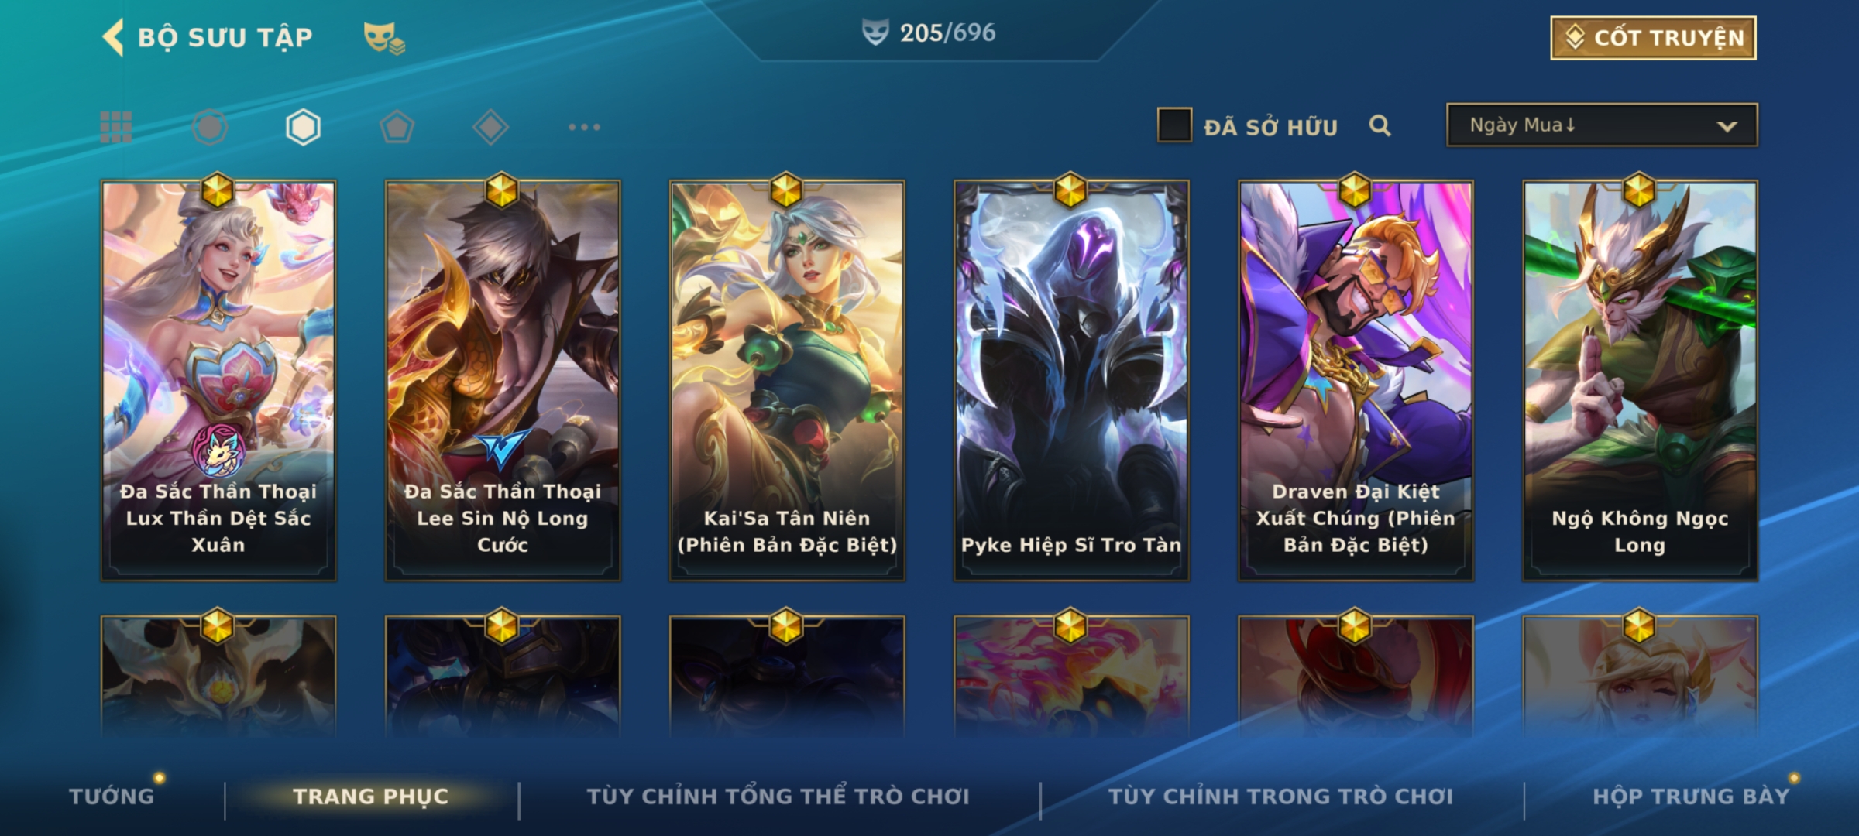Expand the Ngày Mua sort dropdown
1859x836 pixels.
click(x=1602, y=125)
